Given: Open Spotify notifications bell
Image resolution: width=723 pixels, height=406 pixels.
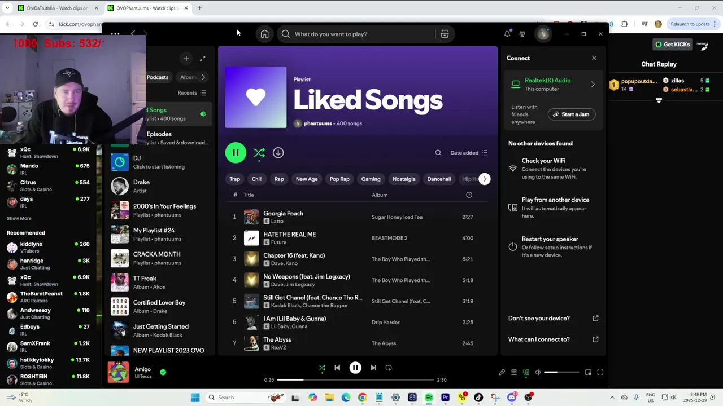Looking at the screenshot, I should (507, 34).
